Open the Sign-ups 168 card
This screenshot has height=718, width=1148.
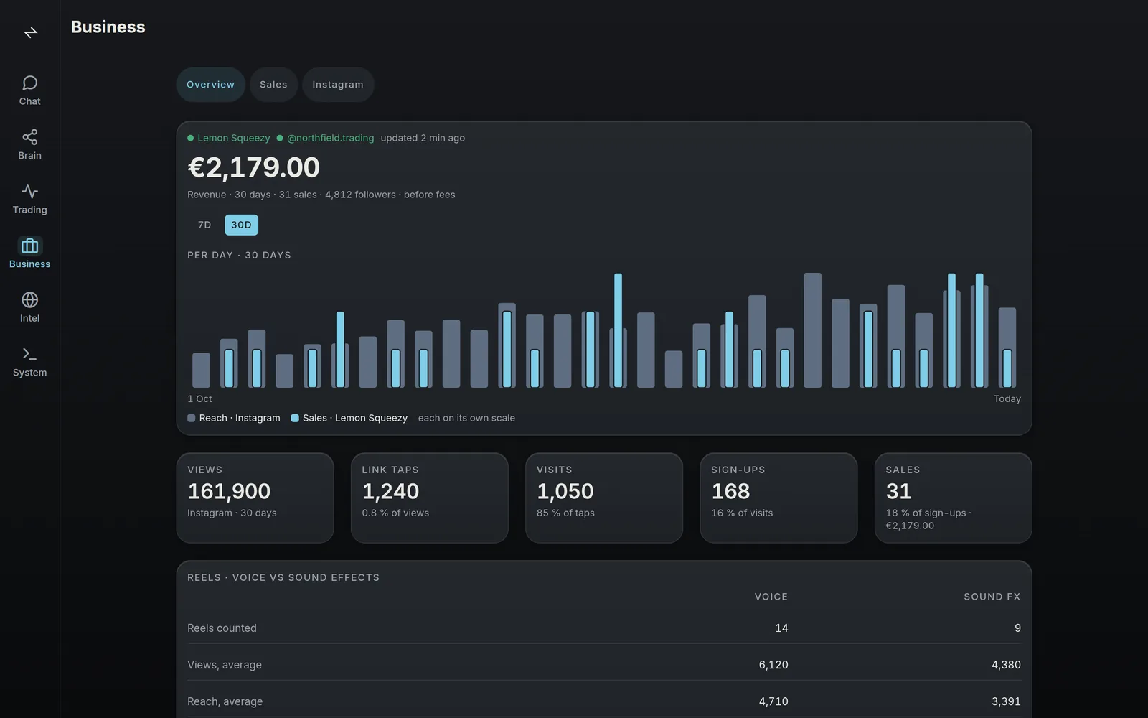point(778,498)
